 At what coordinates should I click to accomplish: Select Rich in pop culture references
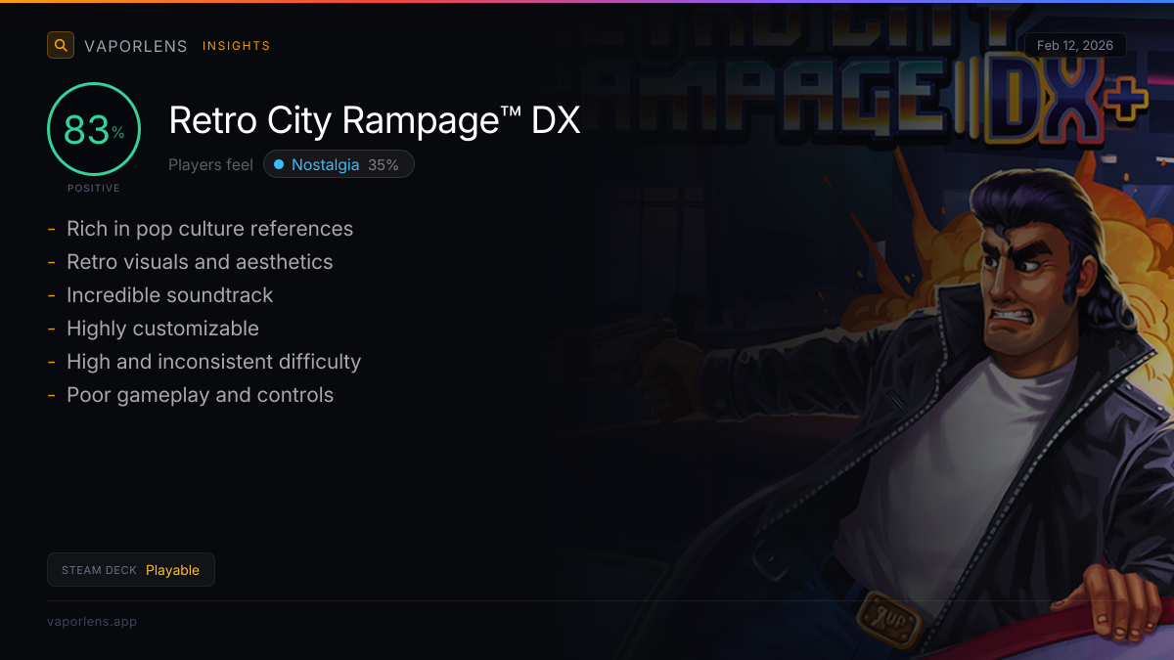click(x=209, y=229)
